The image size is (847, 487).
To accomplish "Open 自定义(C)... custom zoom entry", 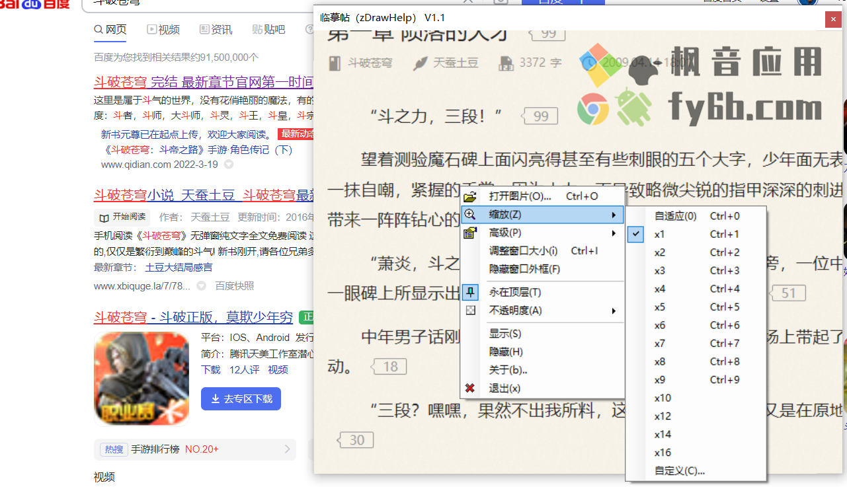I will [696, 470].
